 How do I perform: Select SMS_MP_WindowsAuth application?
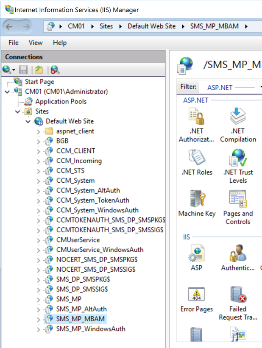coord(91,329)
